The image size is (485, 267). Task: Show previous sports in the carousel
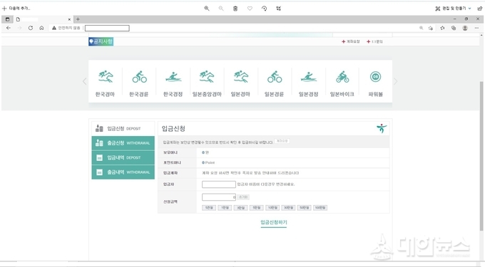click(x=85, y=81)
